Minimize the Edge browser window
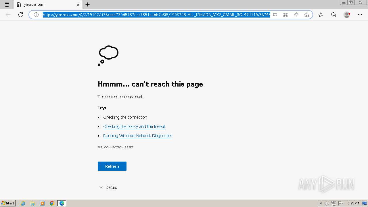The height and width of the screenshot is (207, 368). point(344,3)
